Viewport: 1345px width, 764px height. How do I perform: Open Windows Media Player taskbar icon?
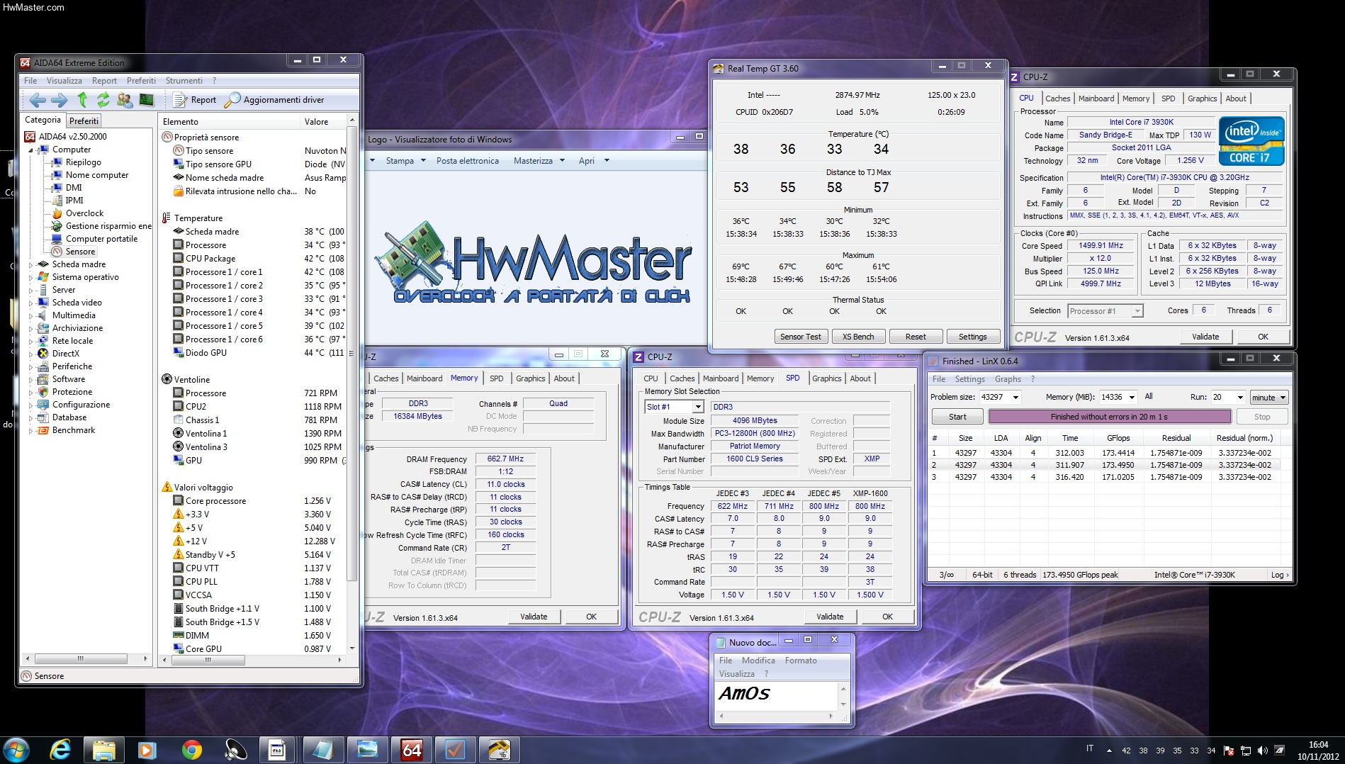[x=147, y=750]
